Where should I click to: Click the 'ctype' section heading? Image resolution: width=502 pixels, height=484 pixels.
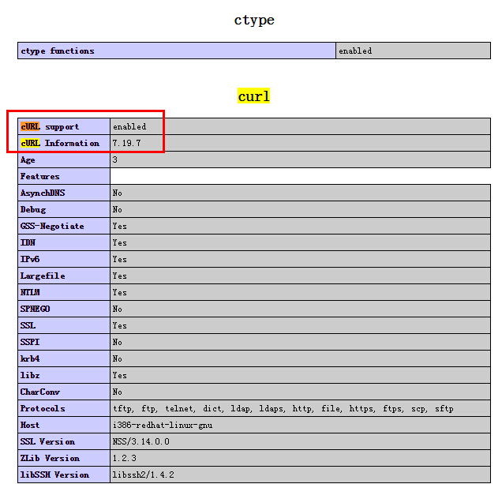coord(254,21)
